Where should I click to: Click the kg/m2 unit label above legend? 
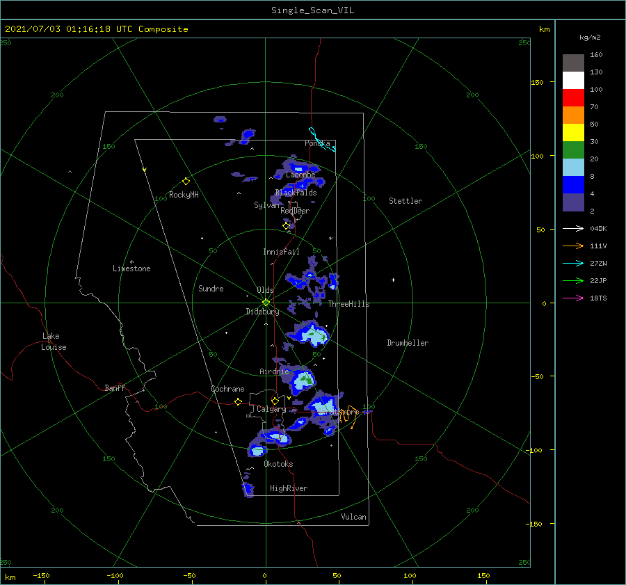(590, 38)
